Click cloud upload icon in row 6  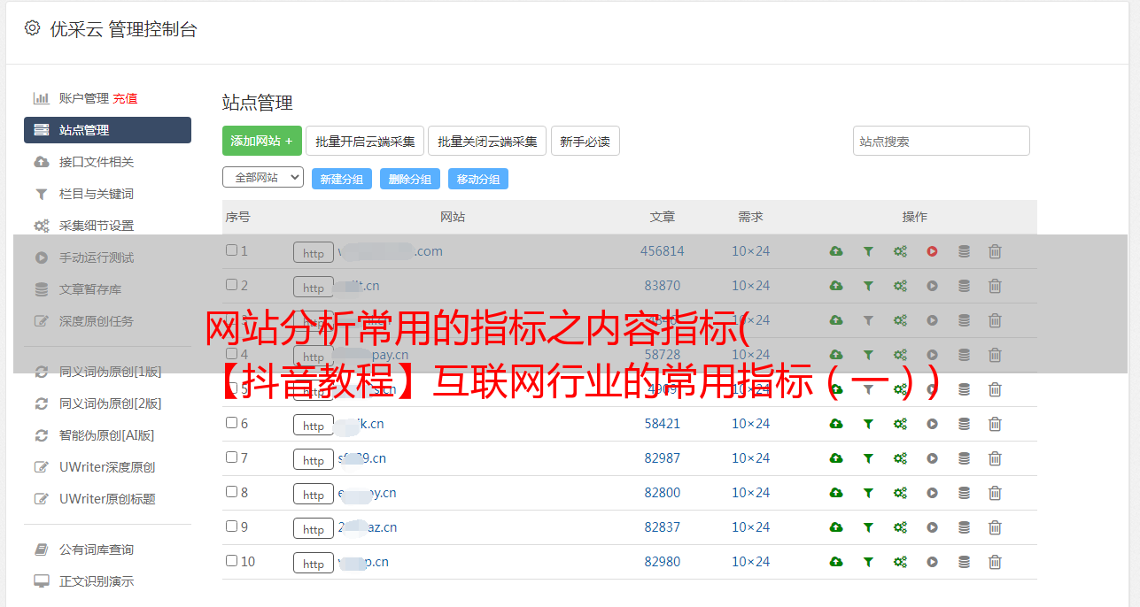(x=836, y=424)
